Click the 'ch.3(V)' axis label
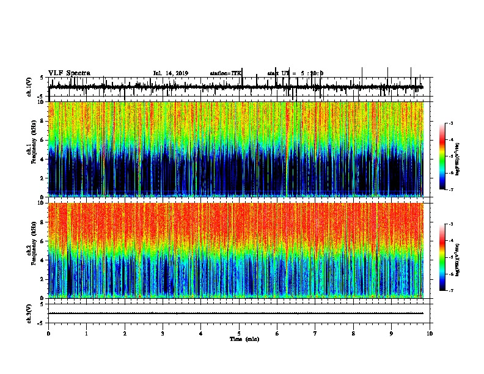 tap(29, 313)
